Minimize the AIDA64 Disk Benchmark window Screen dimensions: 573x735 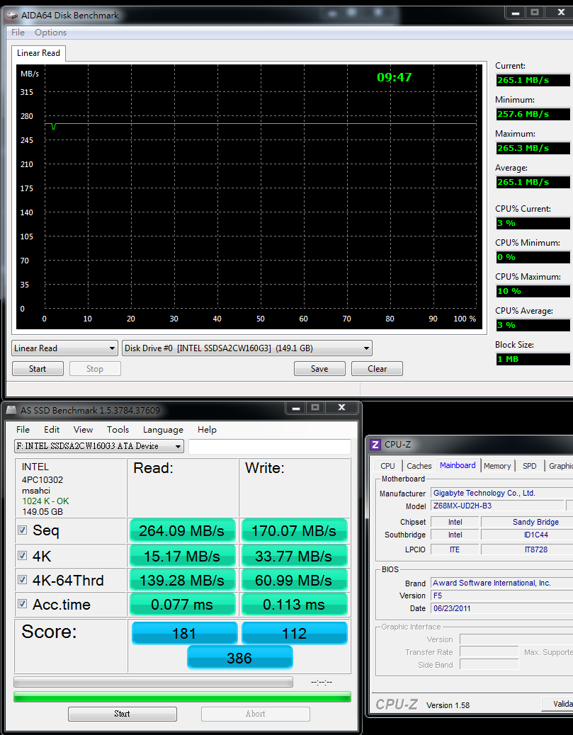coord(516,13)
